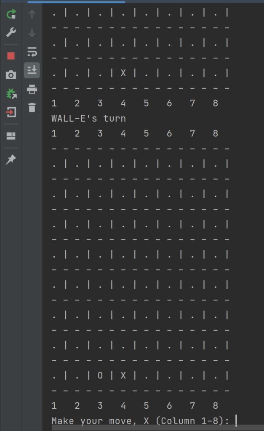Viewport: 264px width, 431px height.
Task: Open run configuration via the wrench icon
Action: (x=11, y=33)
